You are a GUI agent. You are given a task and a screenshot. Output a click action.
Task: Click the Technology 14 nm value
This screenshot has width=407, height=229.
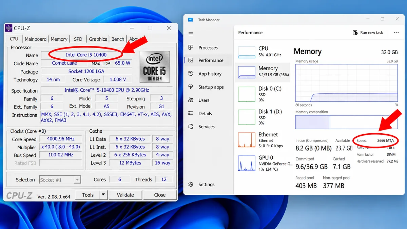[54, 79]
